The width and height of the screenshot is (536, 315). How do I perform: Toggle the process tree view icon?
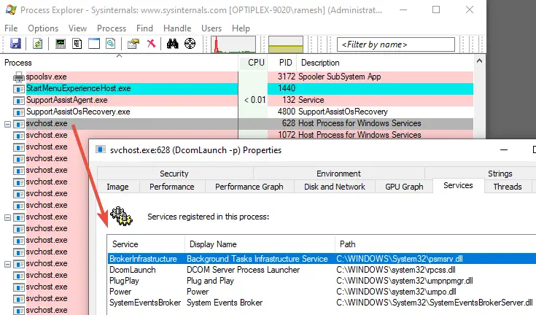tap(77, 44)
